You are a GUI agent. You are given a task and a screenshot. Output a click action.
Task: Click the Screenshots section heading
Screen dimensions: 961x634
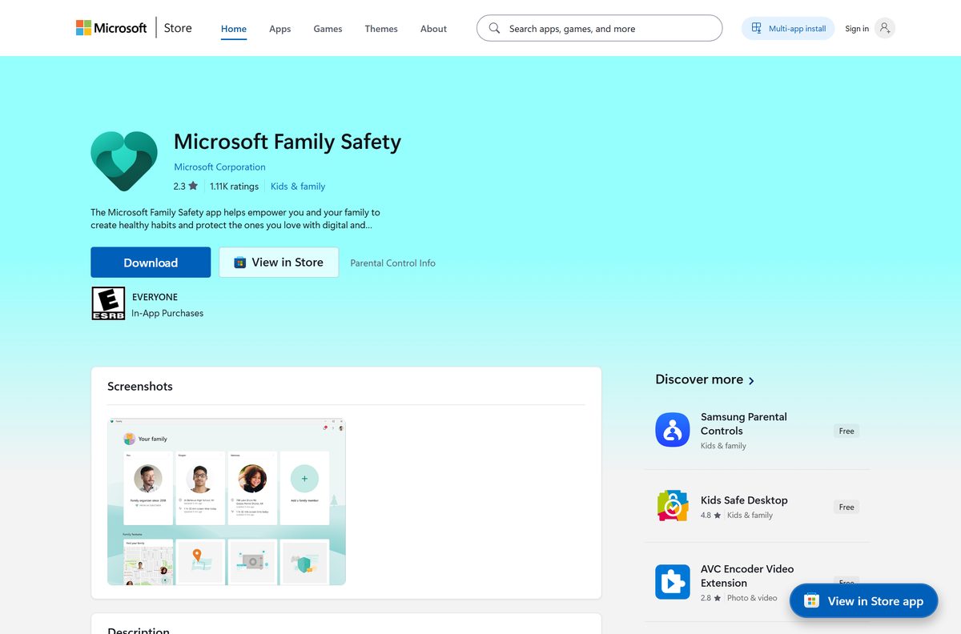[140, 386]
